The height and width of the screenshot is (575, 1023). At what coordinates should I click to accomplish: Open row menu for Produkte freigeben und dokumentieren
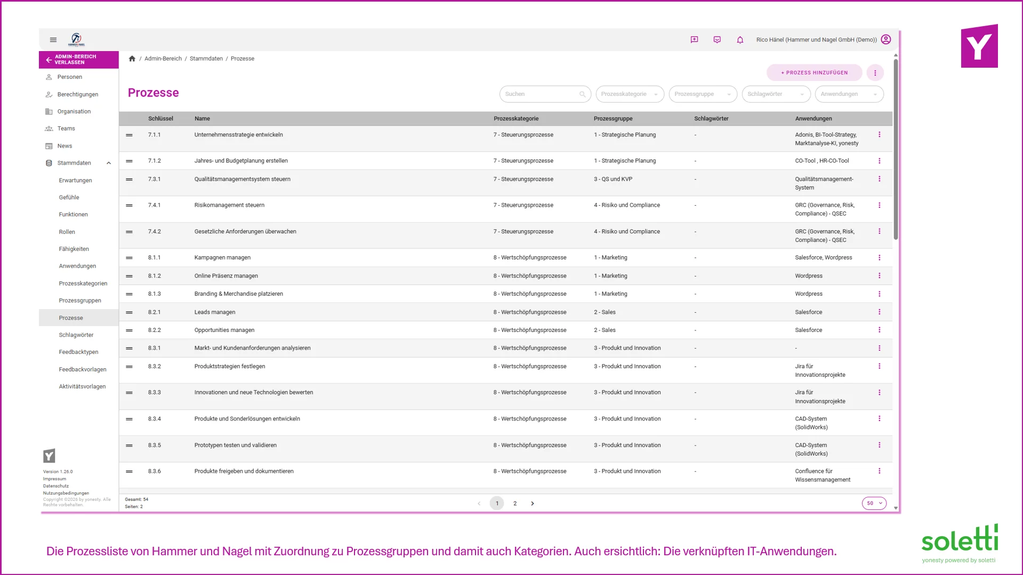pyautogui.click(x=880, y=471)
